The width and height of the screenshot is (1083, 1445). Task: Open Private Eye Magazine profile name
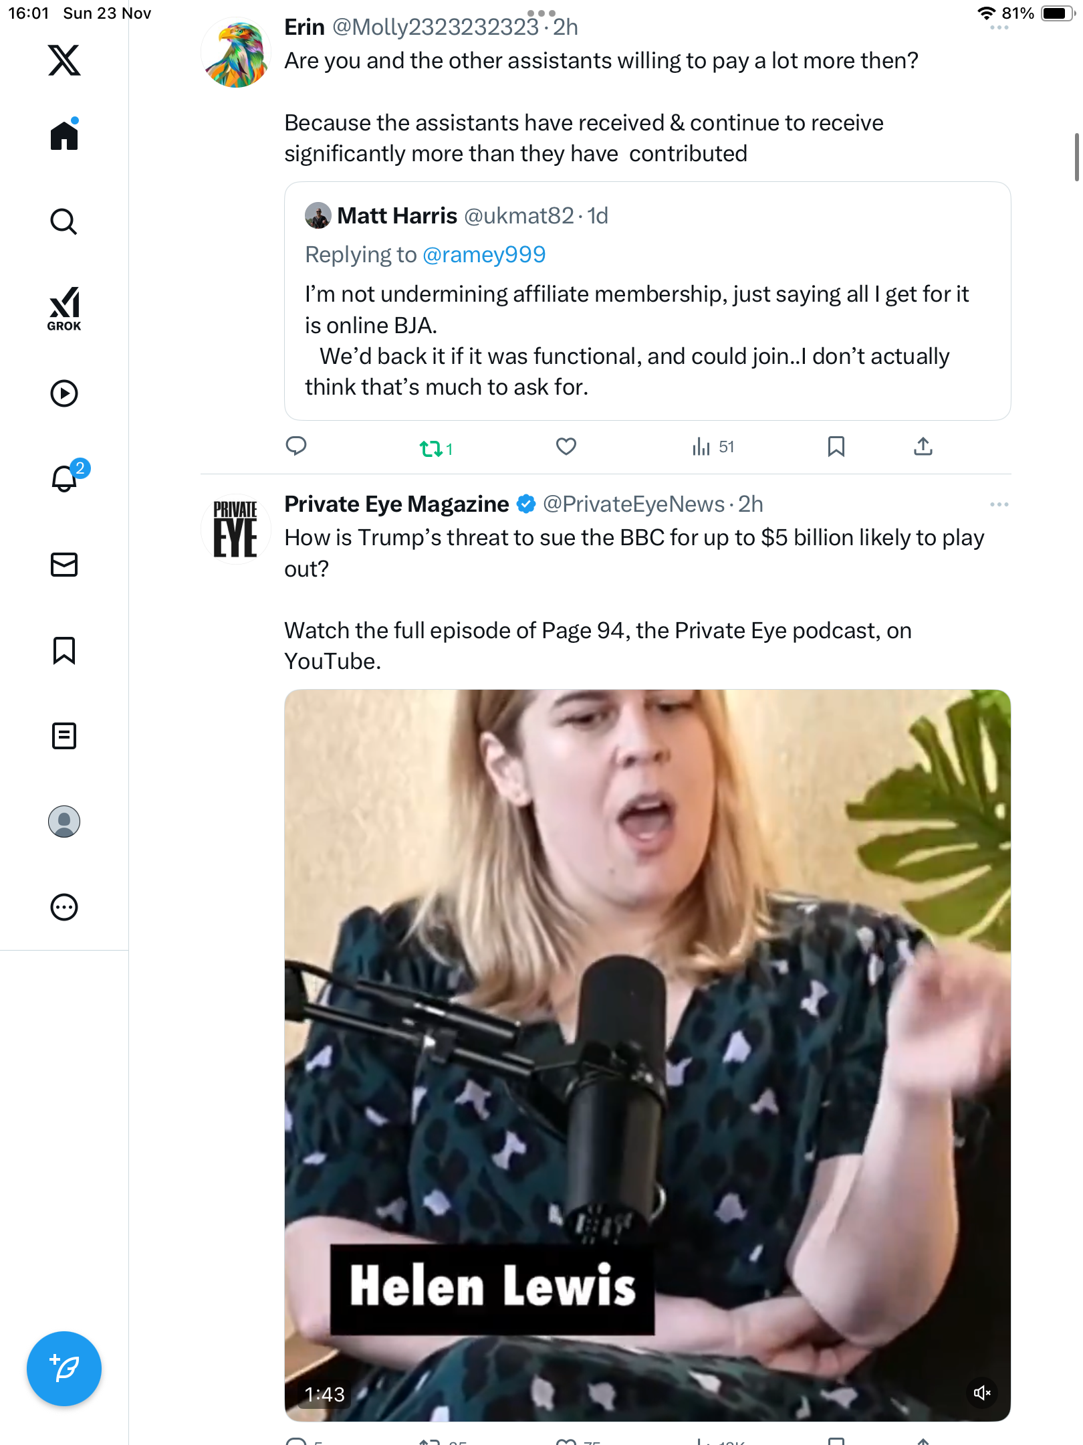(396, 504)
